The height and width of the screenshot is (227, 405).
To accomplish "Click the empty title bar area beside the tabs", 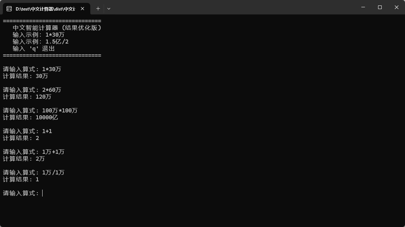I will (x=233, y=8).
